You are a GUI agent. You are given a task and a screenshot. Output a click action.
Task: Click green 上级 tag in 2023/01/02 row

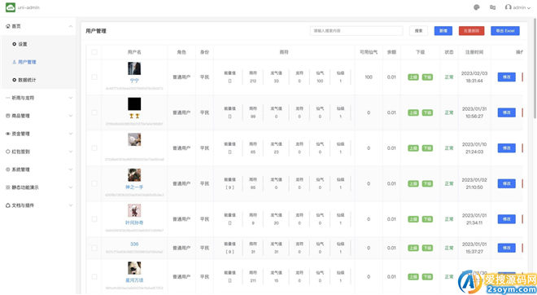(x=413, y=183)
